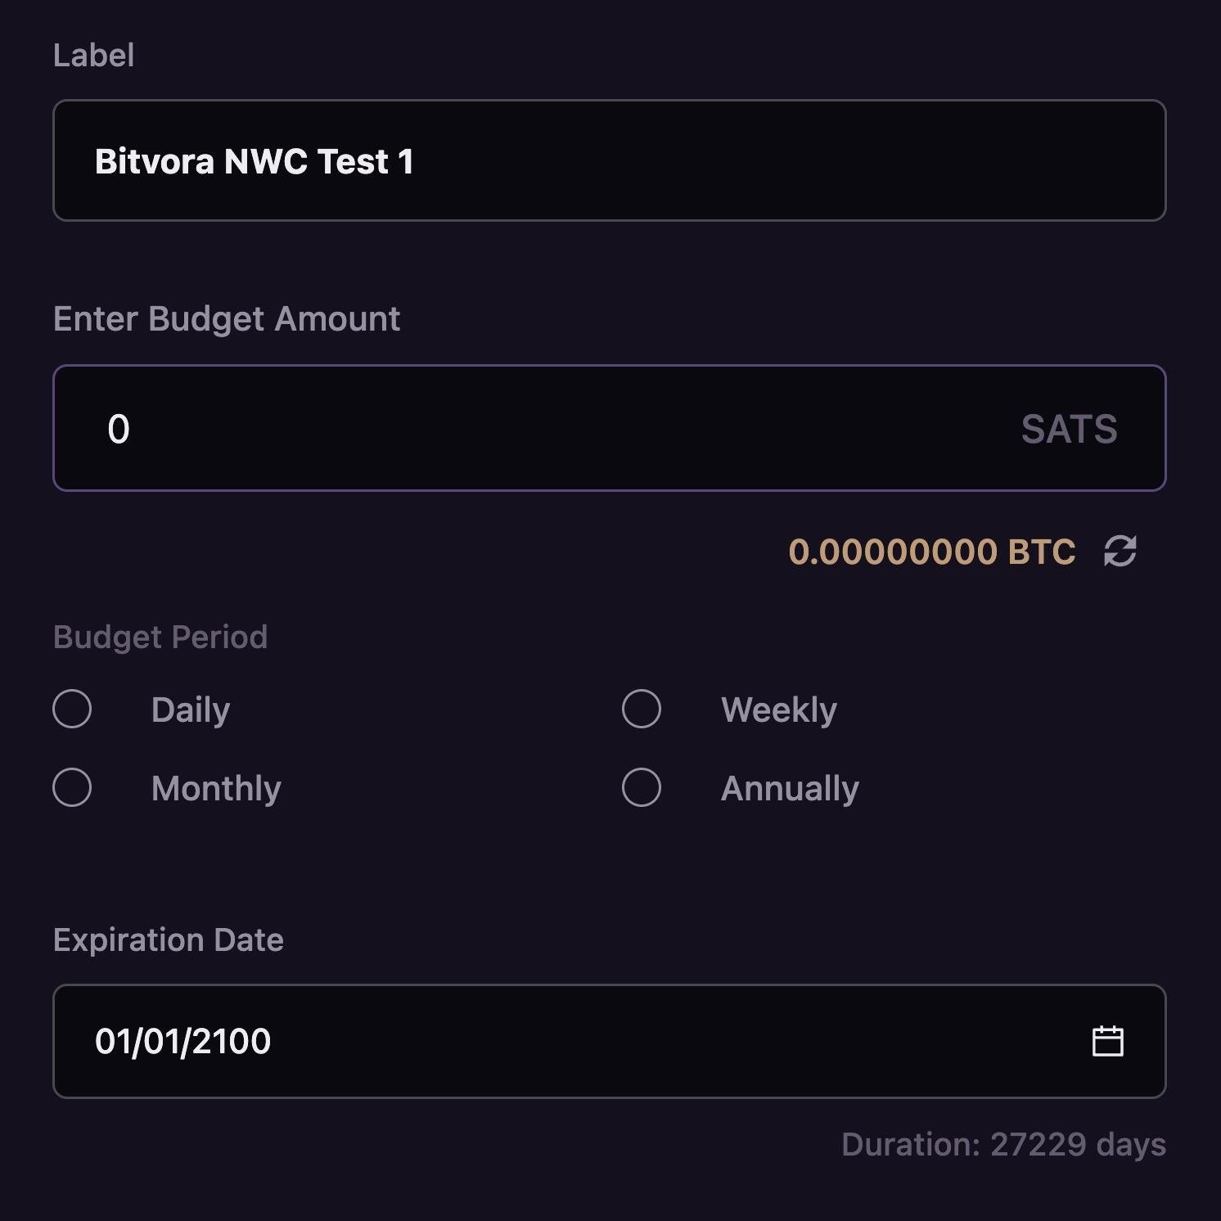The image size is (1221, 1221).
Task: Open the calendar date picker icon
Action: 1108,1041
